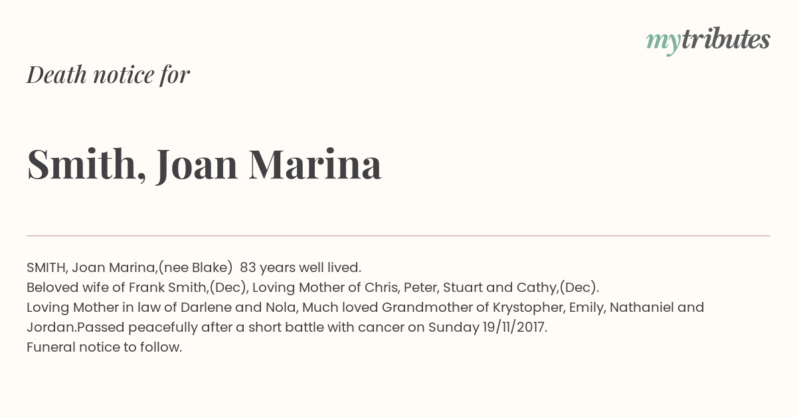The width and height of the screenshot is (797, 418).
Task: Click the date 19/11/2017
Action: [x=515, y=327]
